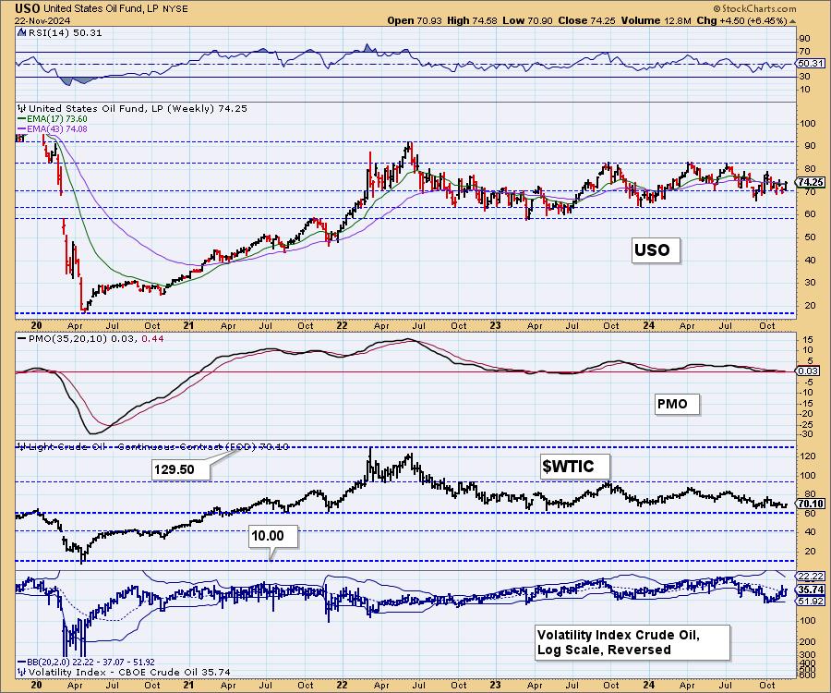
Task: Click the EMA(17) 73.60 legend text
Action: (57, 119)
